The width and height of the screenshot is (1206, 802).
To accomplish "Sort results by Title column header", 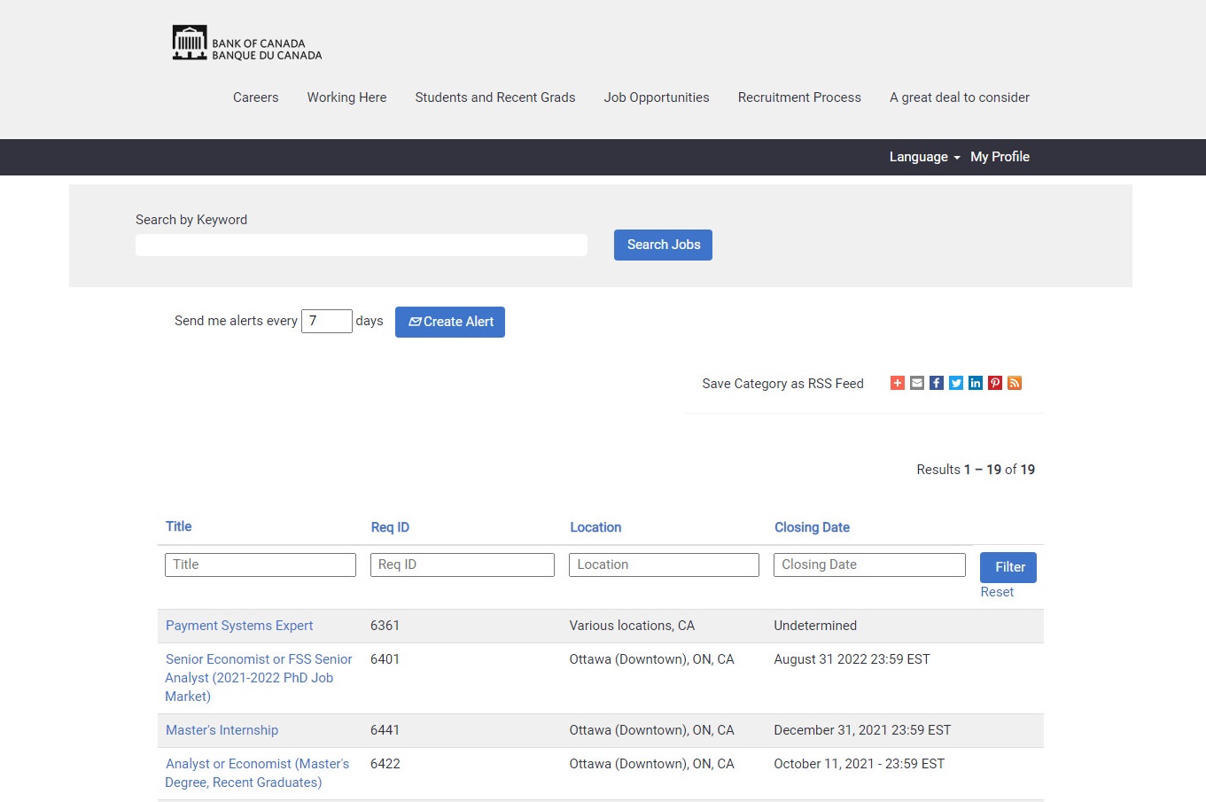I will [x=179, y=526].
